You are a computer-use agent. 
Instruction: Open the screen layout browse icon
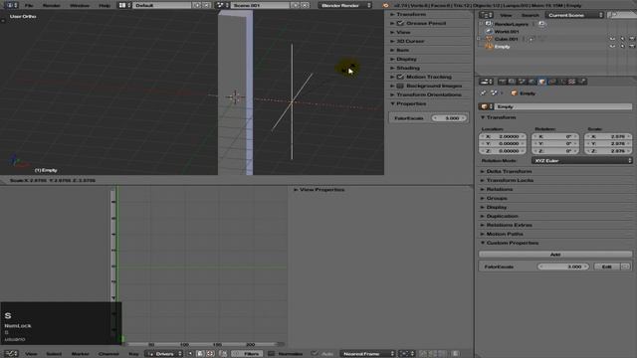124,5
